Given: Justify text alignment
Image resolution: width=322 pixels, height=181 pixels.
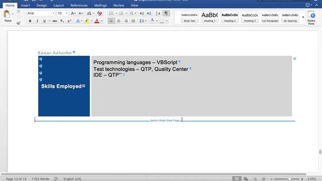Looking at the screenshot, I should [x=133, y=21].
